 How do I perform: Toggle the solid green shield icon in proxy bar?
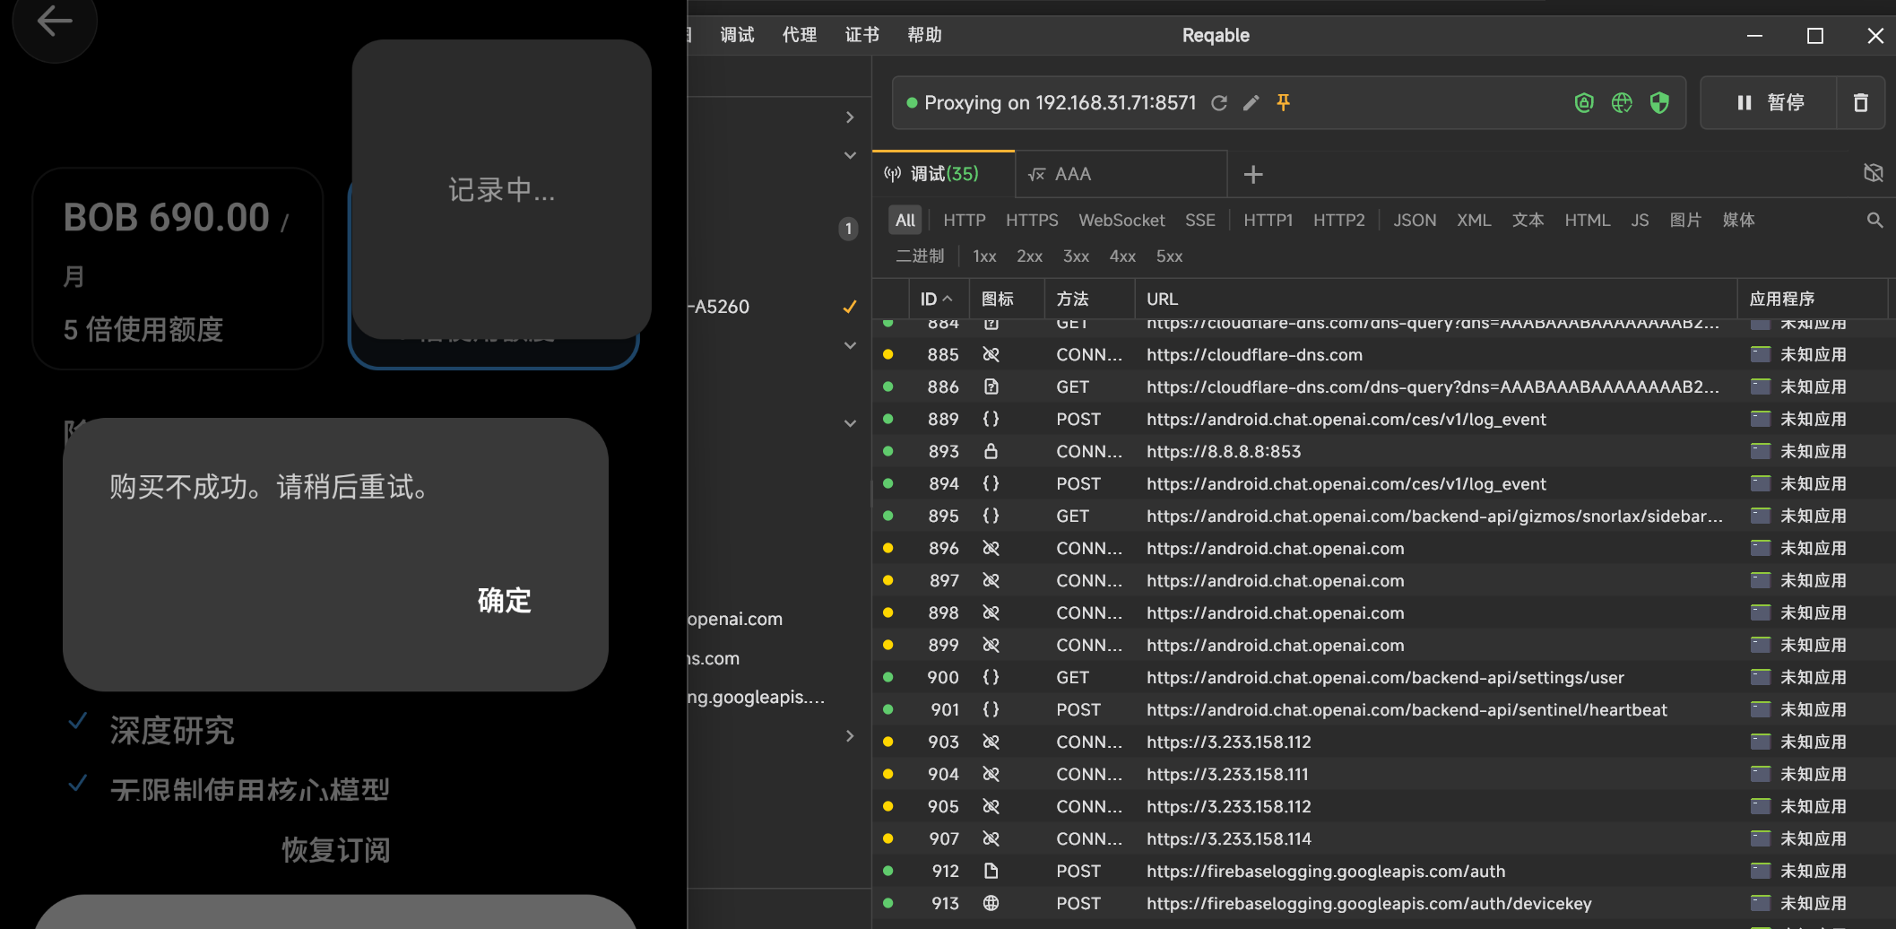pyautogui.click(x=1659, y=103)
